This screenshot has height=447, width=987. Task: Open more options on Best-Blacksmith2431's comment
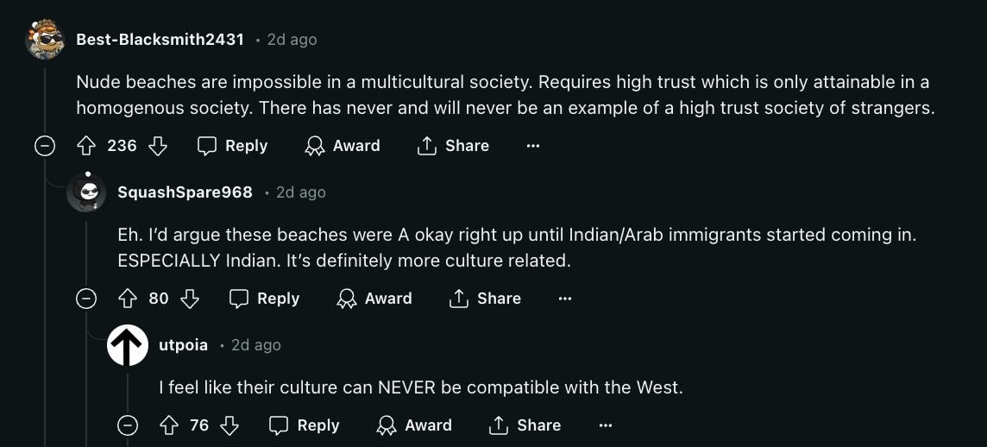533,146
